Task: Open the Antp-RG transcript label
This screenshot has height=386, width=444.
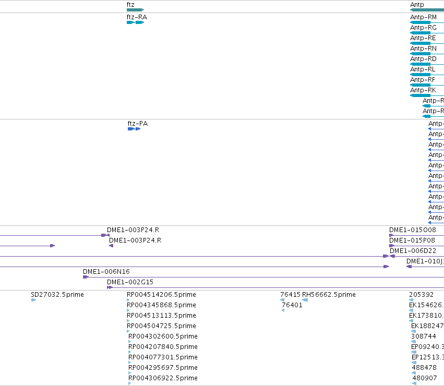Action: 423,28
